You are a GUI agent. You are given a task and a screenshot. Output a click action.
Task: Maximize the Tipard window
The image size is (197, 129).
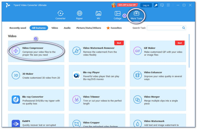pyautogui.click(x=184, y=5)
